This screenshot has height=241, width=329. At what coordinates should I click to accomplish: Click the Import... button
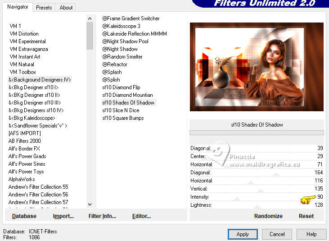(x=63, y=216)
